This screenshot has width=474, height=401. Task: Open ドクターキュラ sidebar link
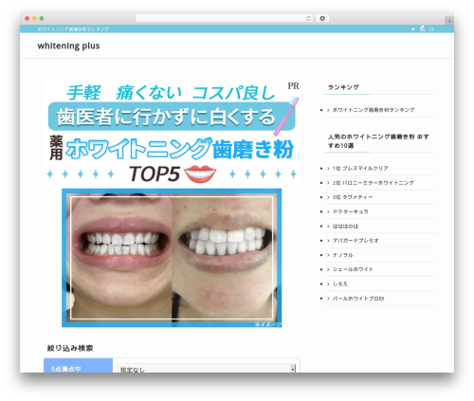coord(351,211)
